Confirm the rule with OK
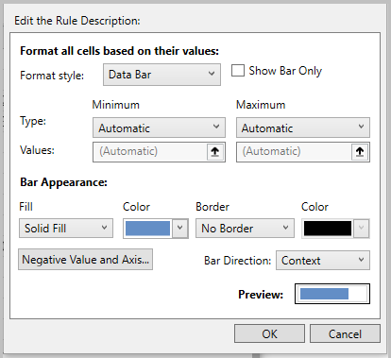The height and width of the screenshot is (358, 391). [x=269, y=333]
